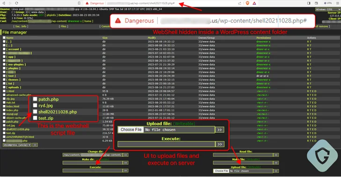Screen dimensions: 341x177
Task: Open mysql.sql in the file list
Action: tap(12, 114)
